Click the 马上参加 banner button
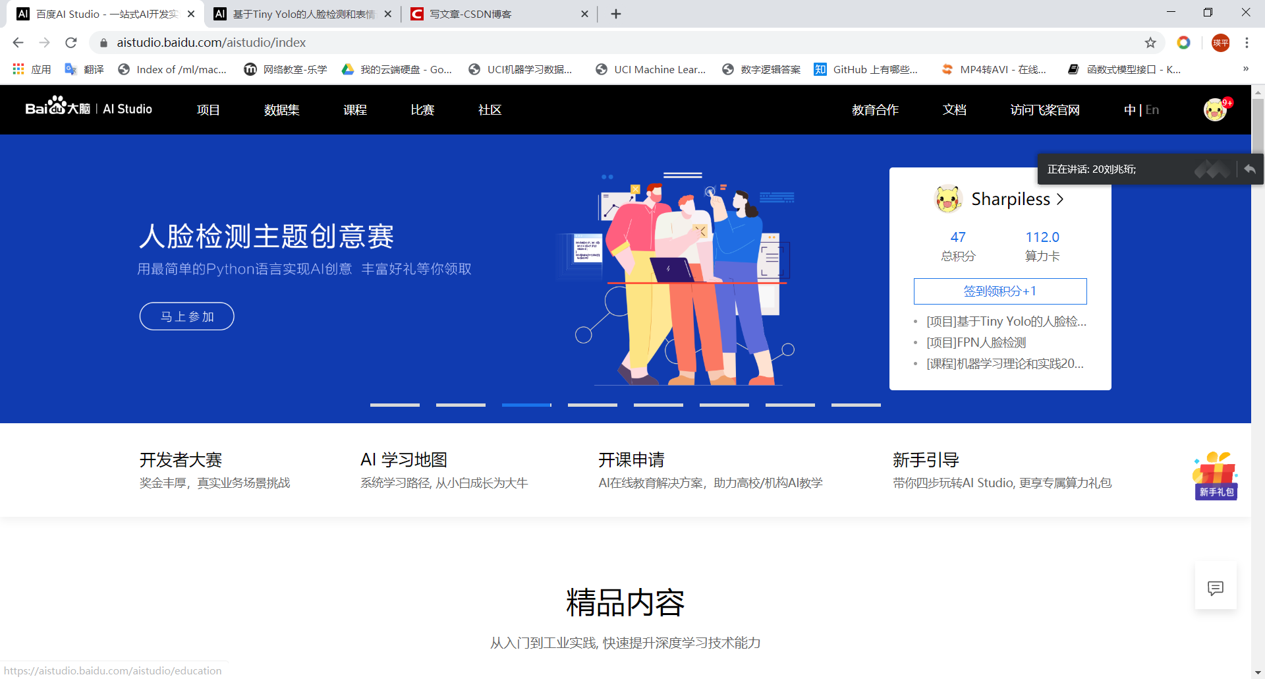This screenshot has width=1265, height=679. click(x=186, y=316)
